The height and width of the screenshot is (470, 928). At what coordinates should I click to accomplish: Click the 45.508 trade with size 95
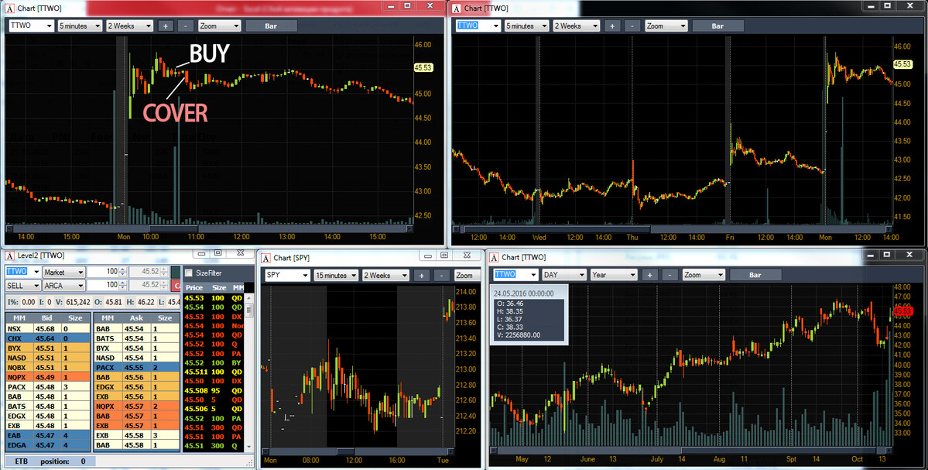click(x=214, y=390)
